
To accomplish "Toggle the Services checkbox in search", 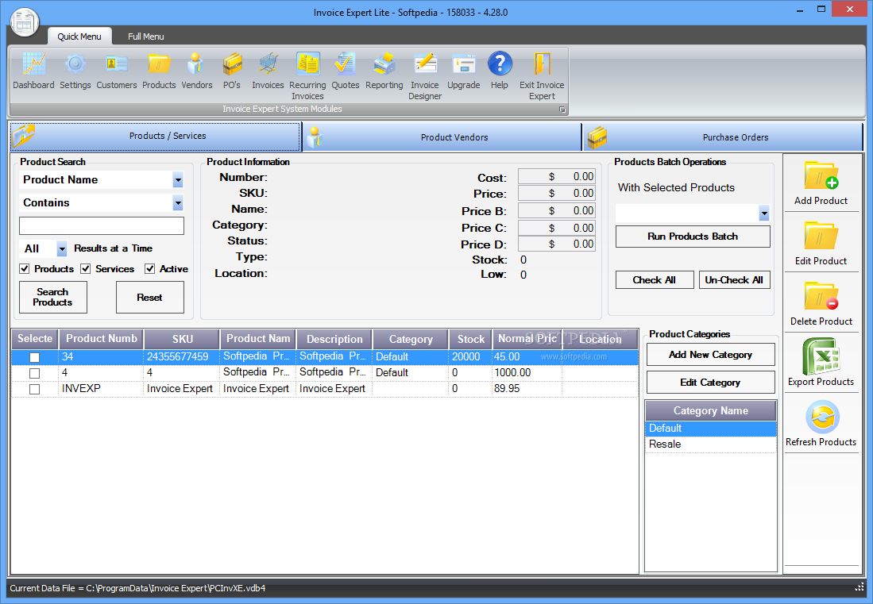I will click(86, 268).
